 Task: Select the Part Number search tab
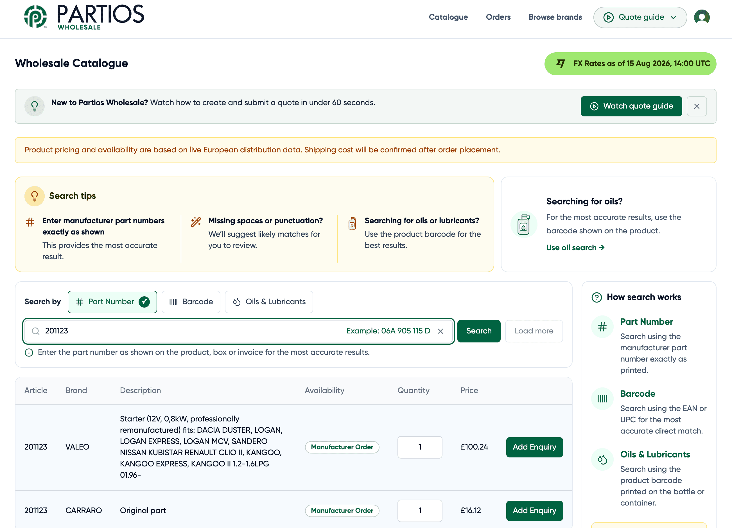pyautogui.click(x=112, y=302)
